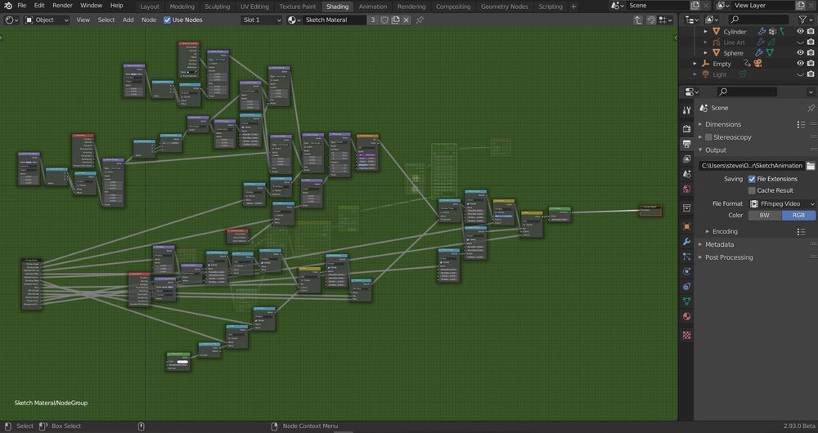Click the output file path field
818x433 pixels.
(x=750, y=166)
